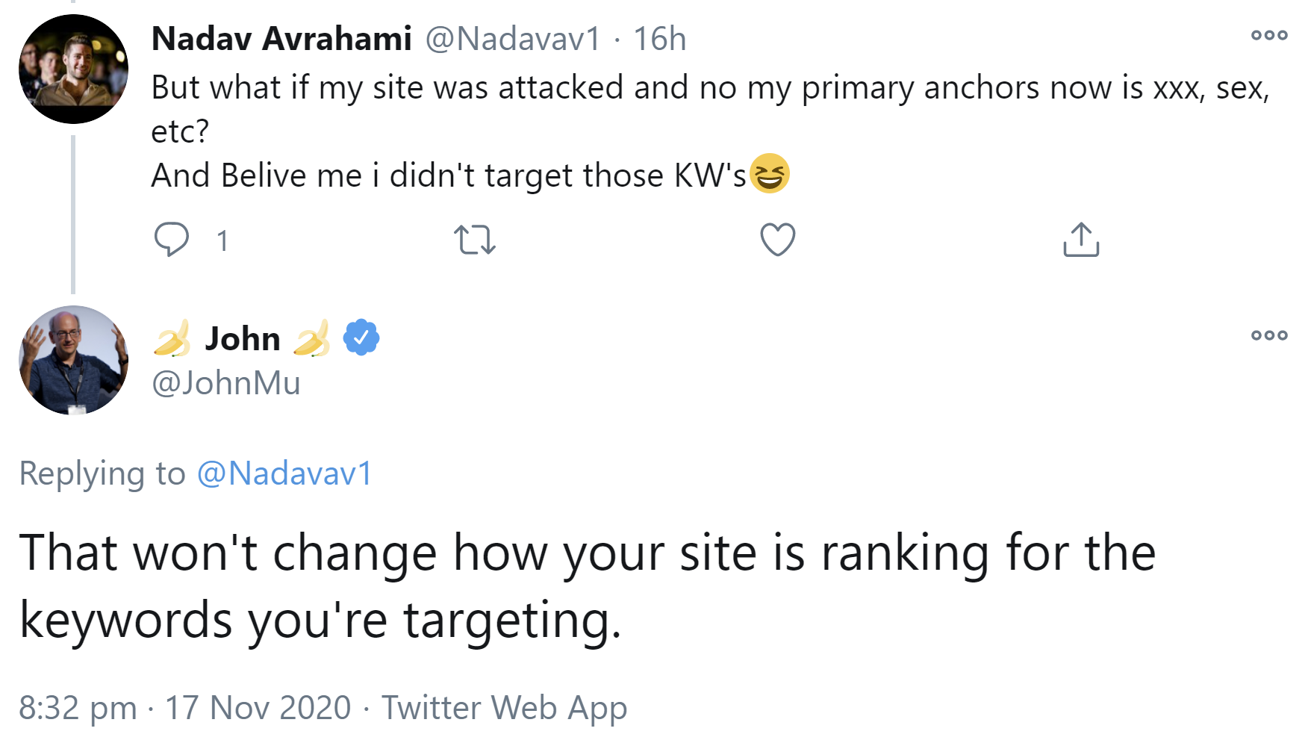Click the reply count showing 1

[x=222, y=240]
